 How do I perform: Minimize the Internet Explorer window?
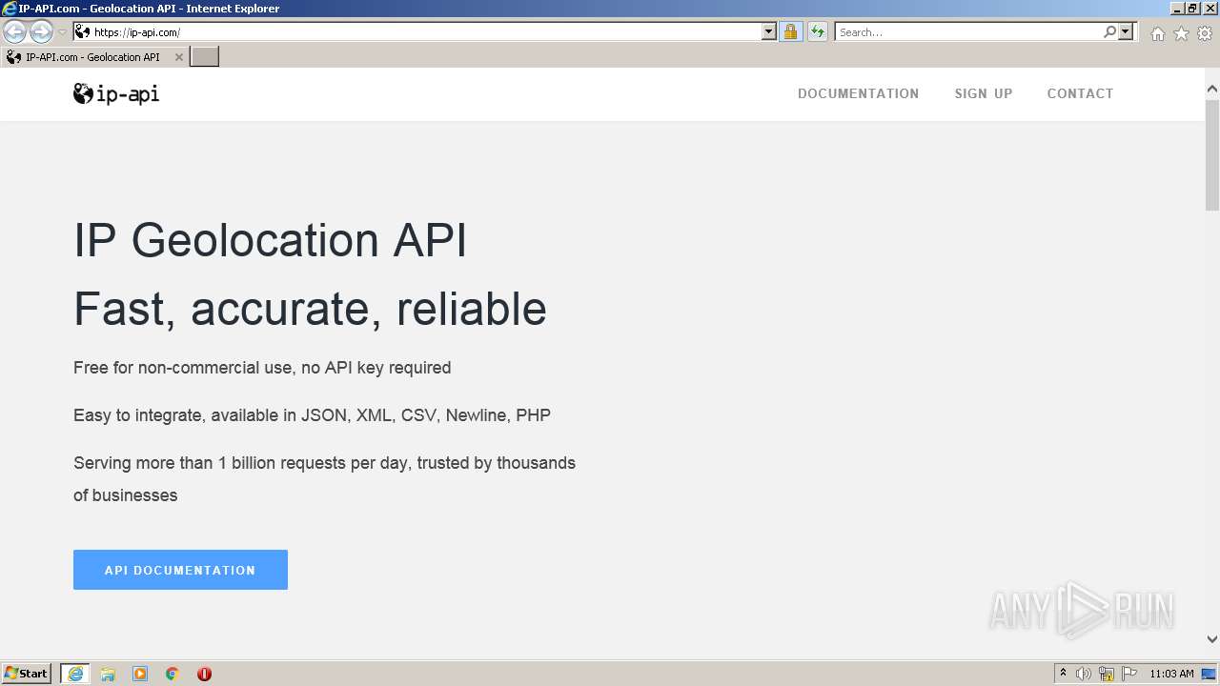[x=1177, y=8]
